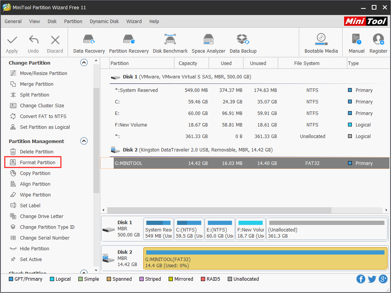The height and width of the screenshot is (293, 391).
Task: Collapse the Partition Management section
Action: 84,141
